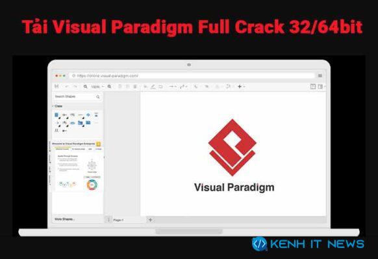
Task: Select the pencil line color tool
Action: (153, 87)
